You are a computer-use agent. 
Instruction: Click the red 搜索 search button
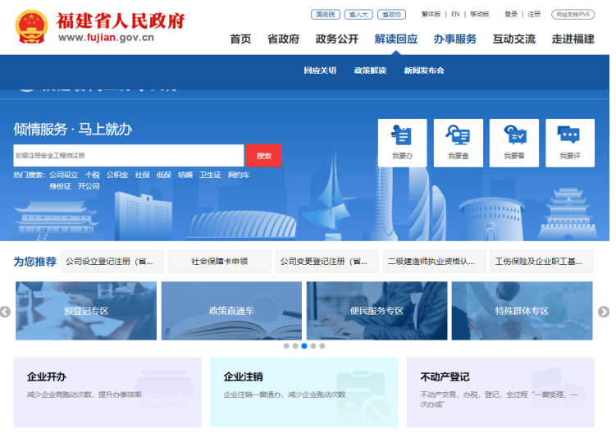[x=264, y=156]
